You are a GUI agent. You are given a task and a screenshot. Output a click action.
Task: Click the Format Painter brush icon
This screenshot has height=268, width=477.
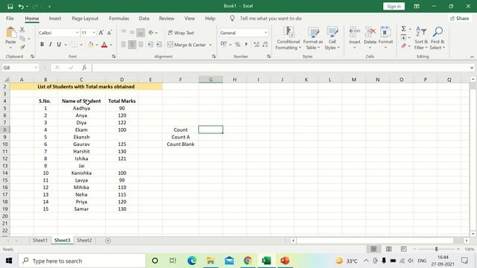point(22,47)
